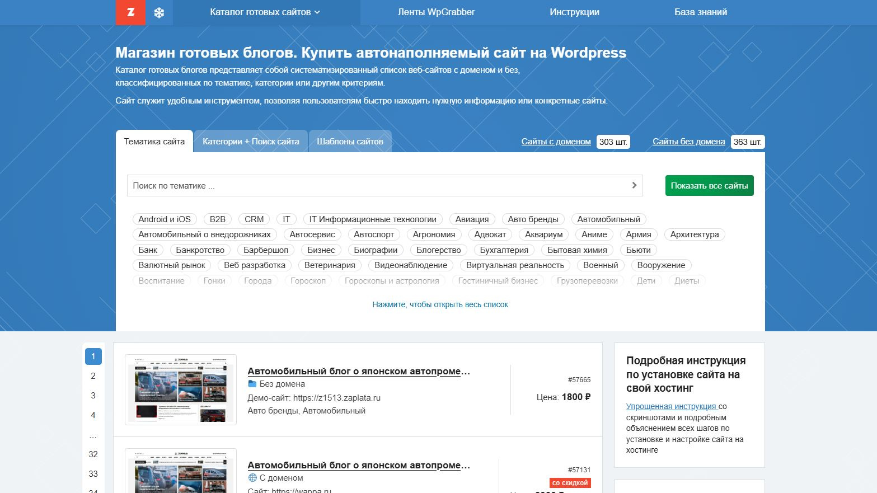Select the Блогерство topic tag
Screen dimensions: 877x493
[x=439, y=250]
